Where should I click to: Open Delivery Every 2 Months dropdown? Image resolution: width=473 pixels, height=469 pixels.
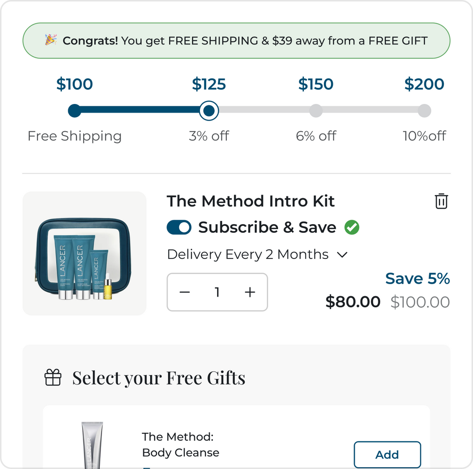248,255
